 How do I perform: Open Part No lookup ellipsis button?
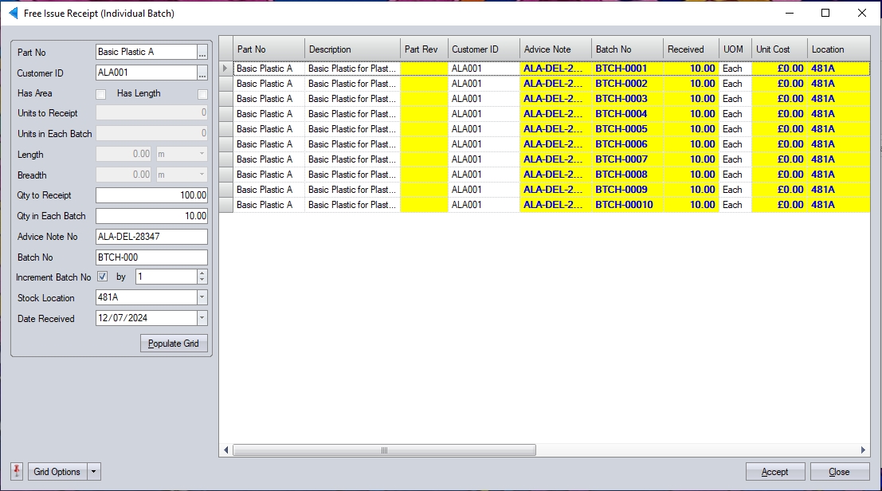(x=202, y=53)
